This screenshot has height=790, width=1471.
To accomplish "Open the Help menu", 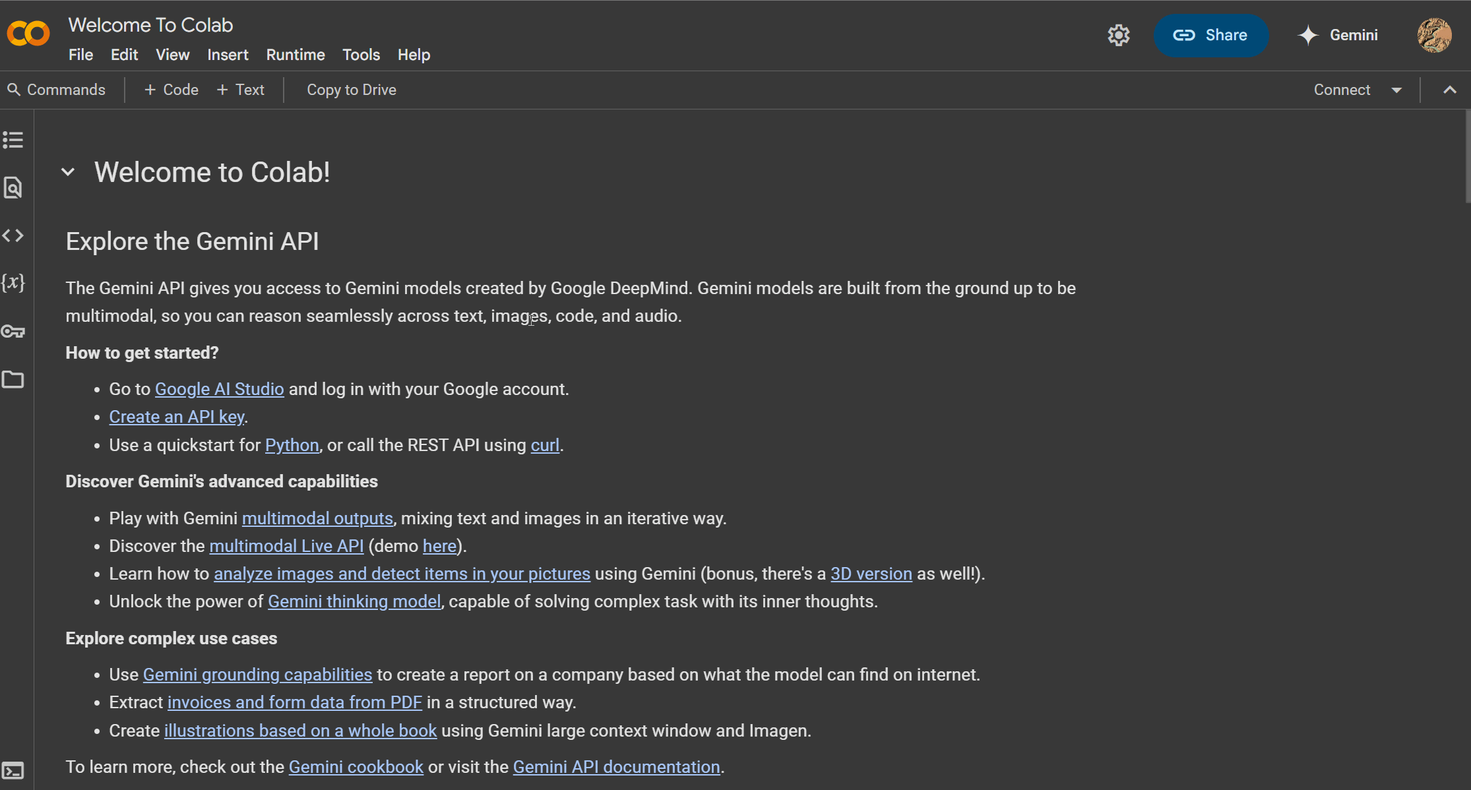I will [414, 55].
